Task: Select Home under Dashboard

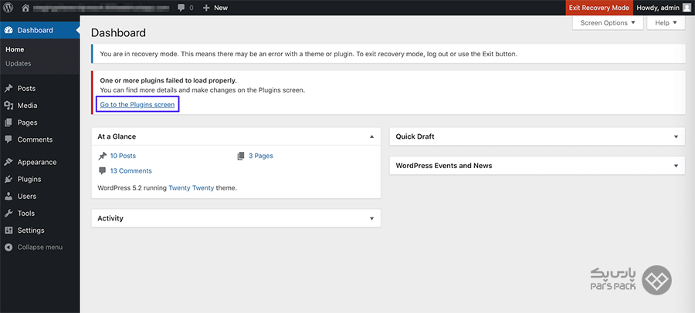Action: coord(15,49)
